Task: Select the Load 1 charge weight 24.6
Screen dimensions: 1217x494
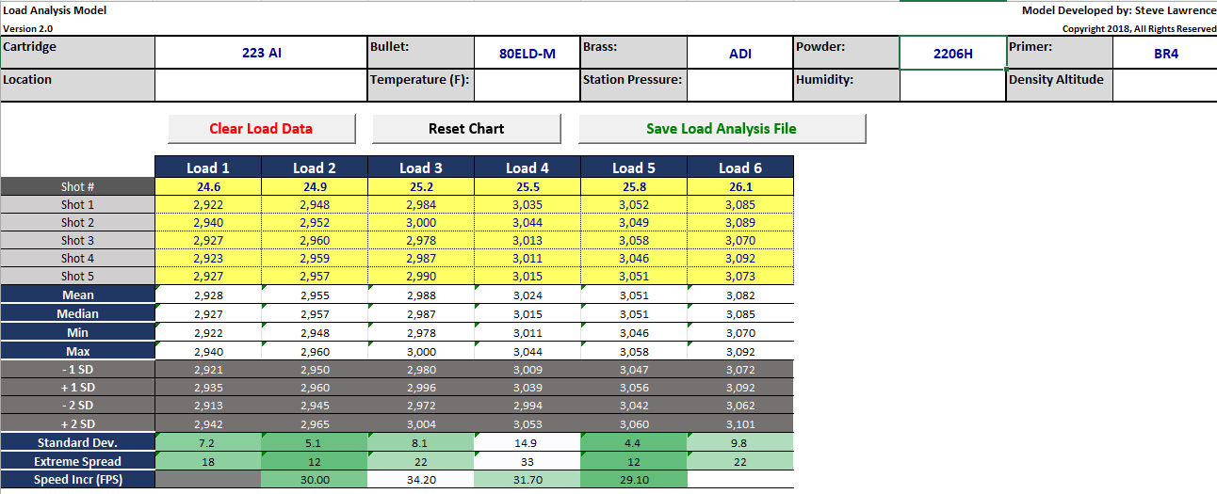Action: (x=208, y=187)
